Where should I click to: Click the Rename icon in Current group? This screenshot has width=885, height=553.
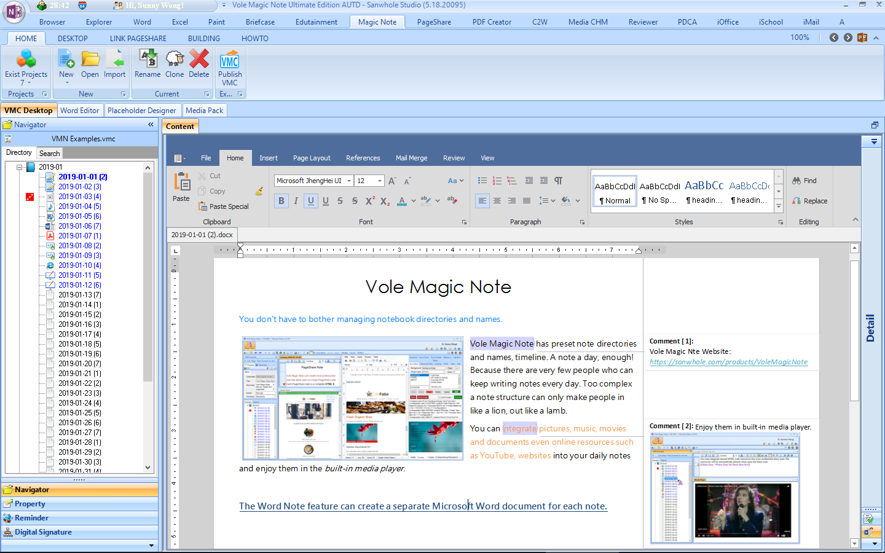tap(147, 60)
